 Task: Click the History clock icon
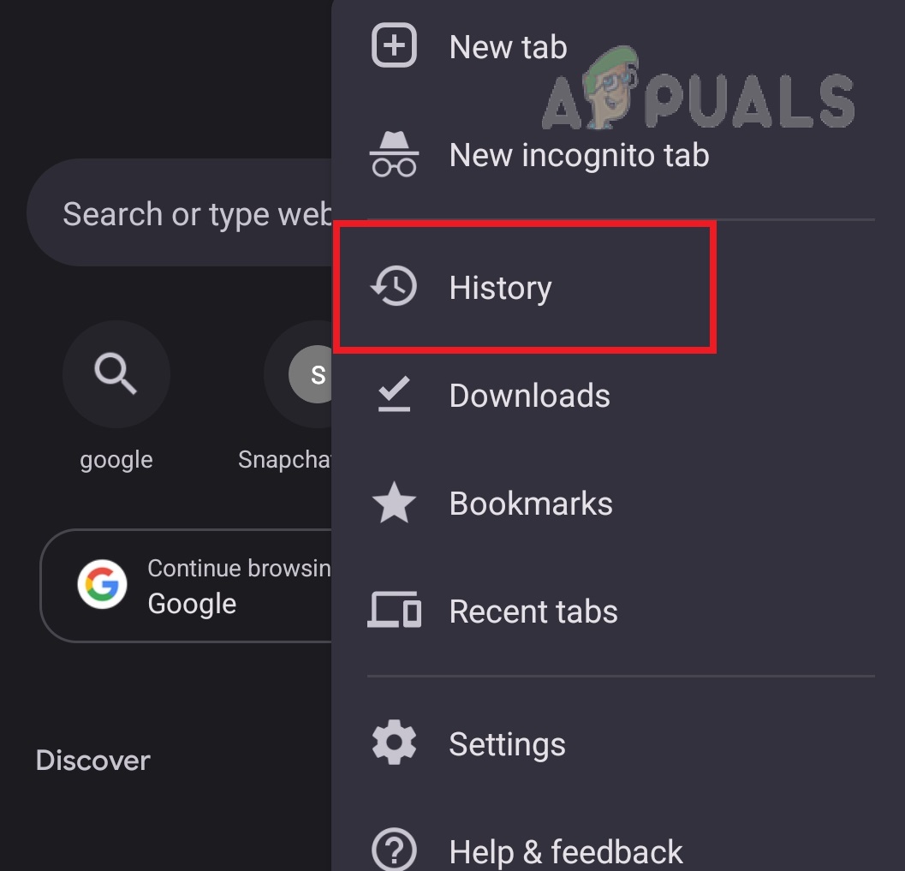(x=394, y=288)
